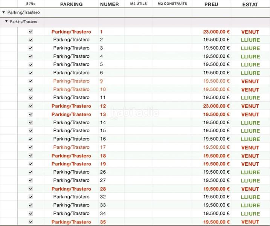Sort by the NUMER column header

(x=109, y=4)
